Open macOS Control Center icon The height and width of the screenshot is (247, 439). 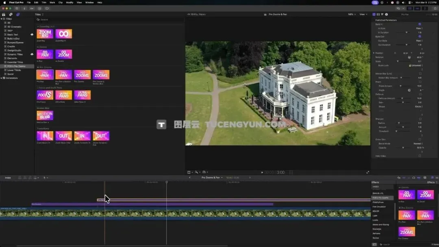click(x=410, y=2)
